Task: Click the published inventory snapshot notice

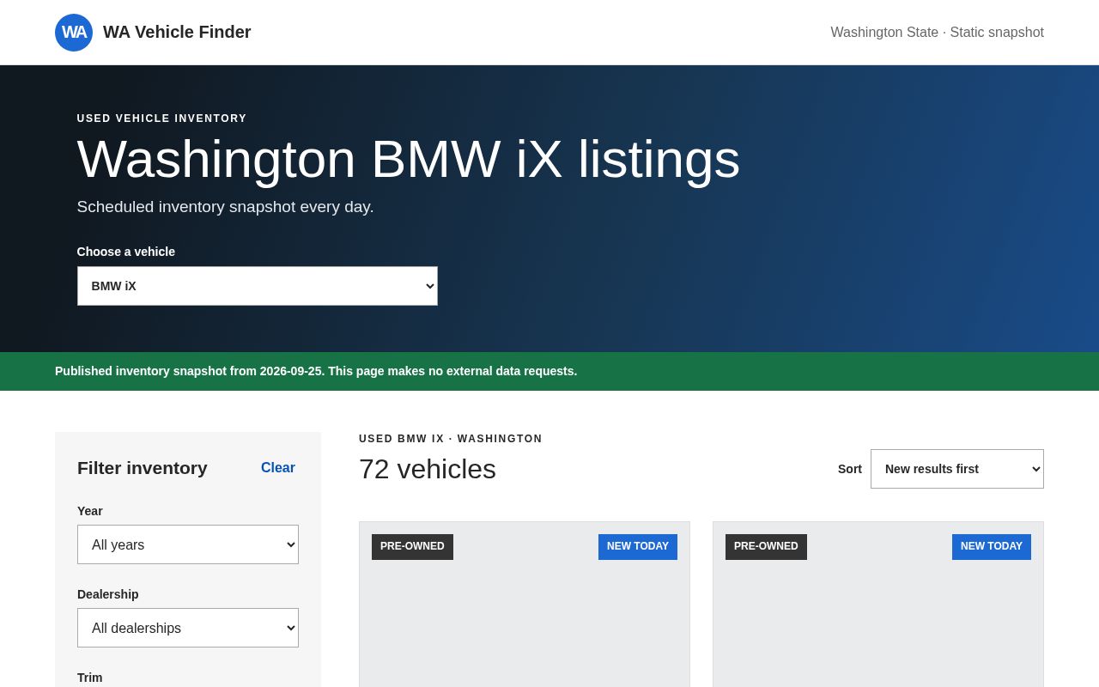Action: click(x=316, y=371)
